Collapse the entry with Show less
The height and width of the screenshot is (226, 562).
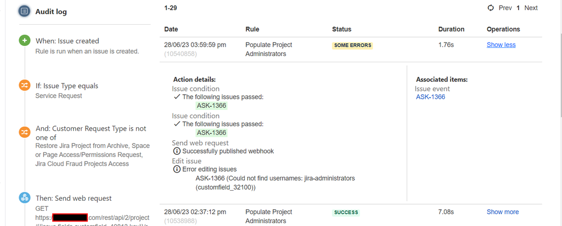501,45
